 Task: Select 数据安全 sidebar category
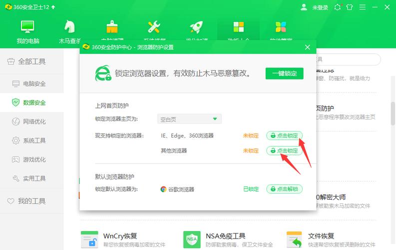(x=32, y=102)
